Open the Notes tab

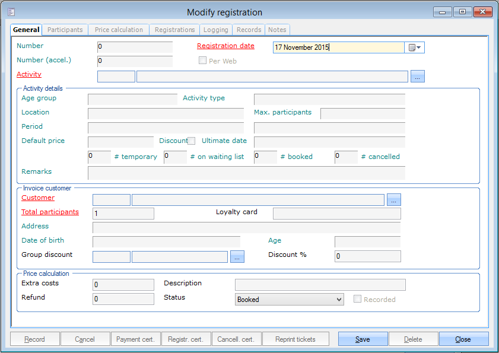click(277, 30)
